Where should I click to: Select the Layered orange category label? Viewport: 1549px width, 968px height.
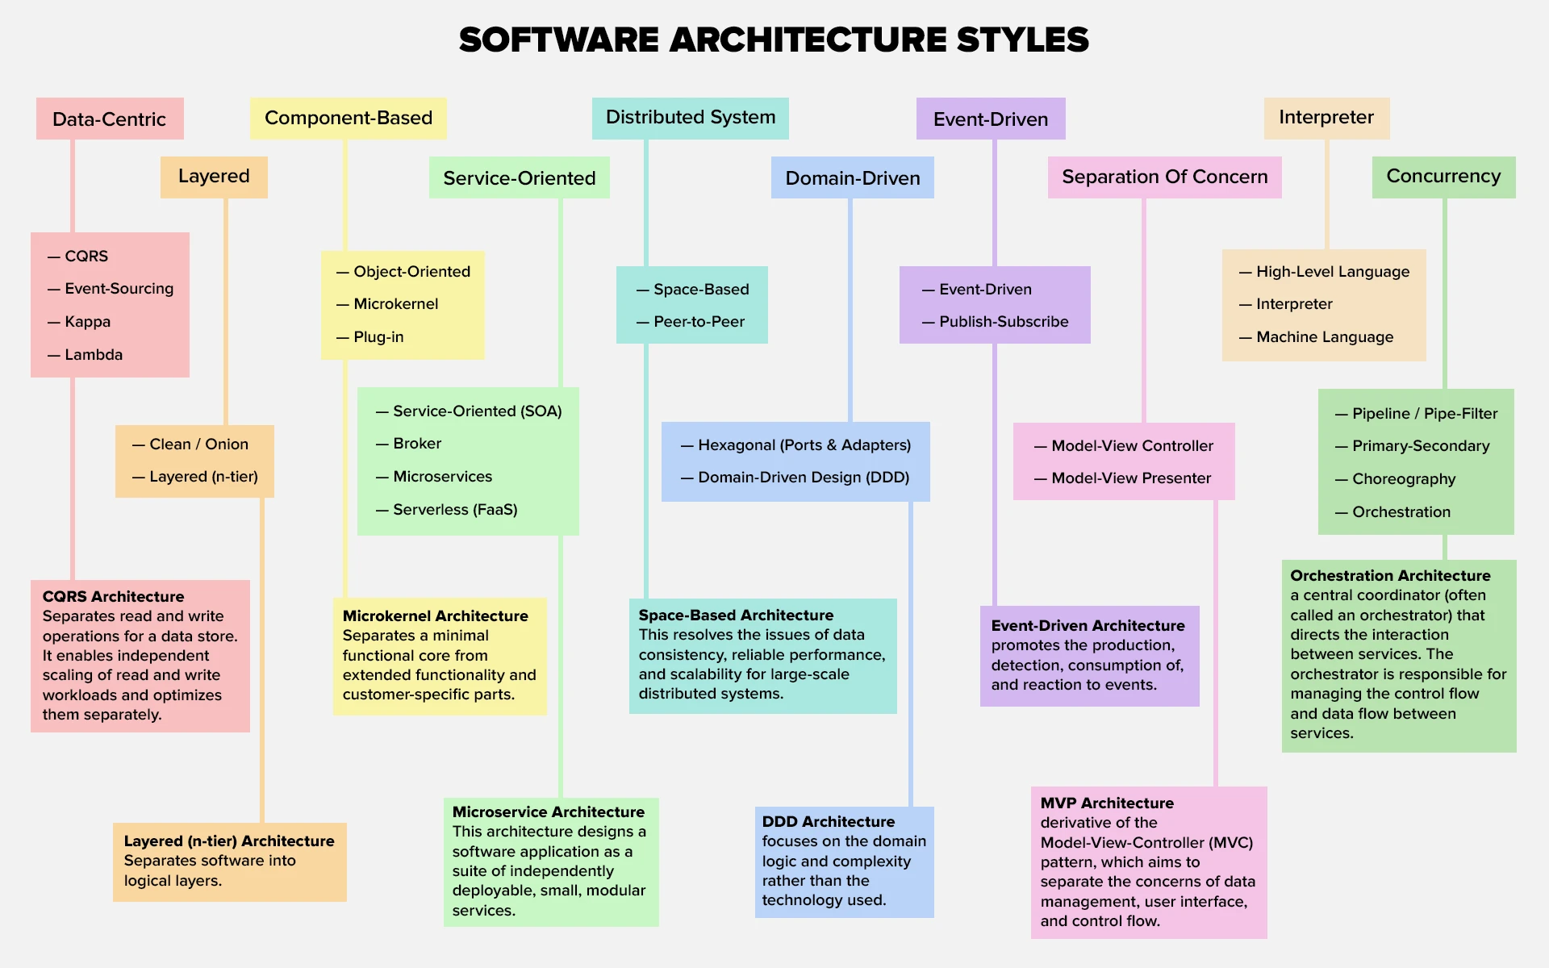click(x=214, y=177)
